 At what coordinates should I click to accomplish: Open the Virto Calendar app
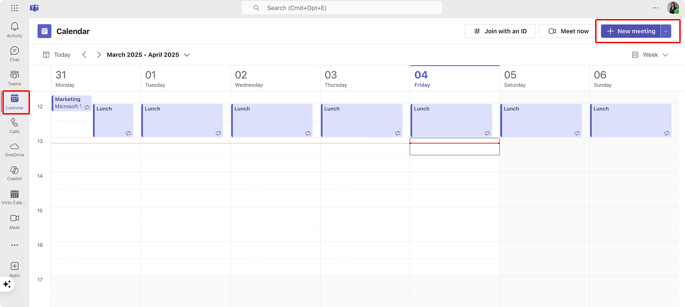pyautogui.click(x=14, y=197)
